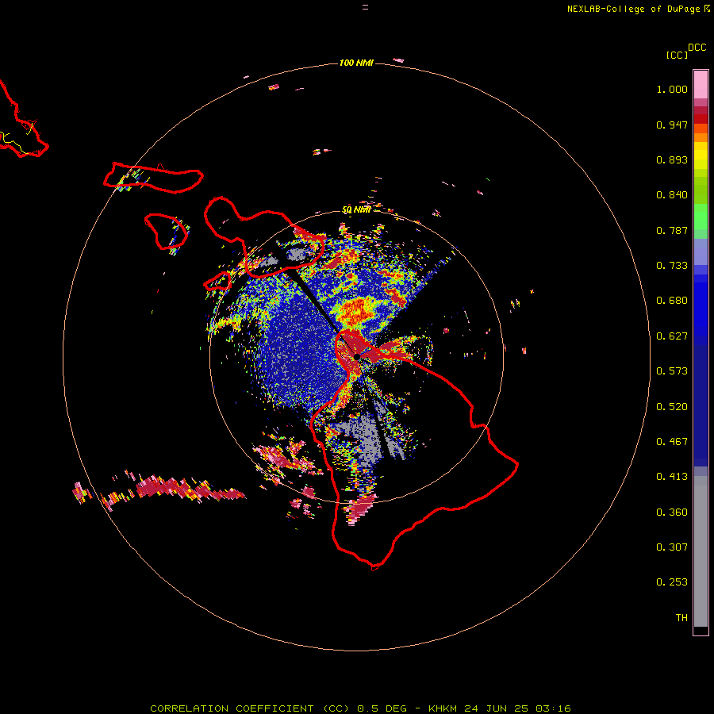Screen dimensions: 714x714
Task: Click the 50 NMI range ring label
Action: point(356,210)
